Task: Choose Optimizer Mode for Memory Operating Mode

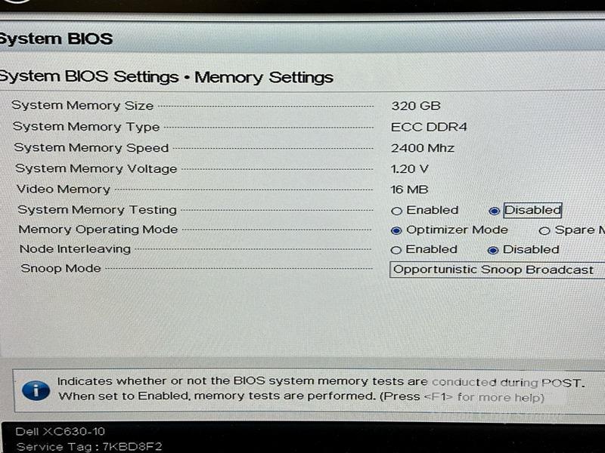Action: 396,231
